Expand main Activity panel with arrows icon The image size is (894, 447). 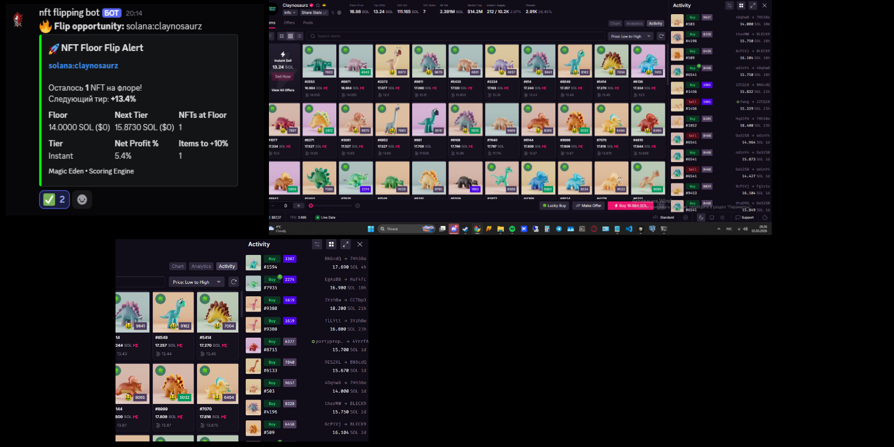(x=752, y=5)
